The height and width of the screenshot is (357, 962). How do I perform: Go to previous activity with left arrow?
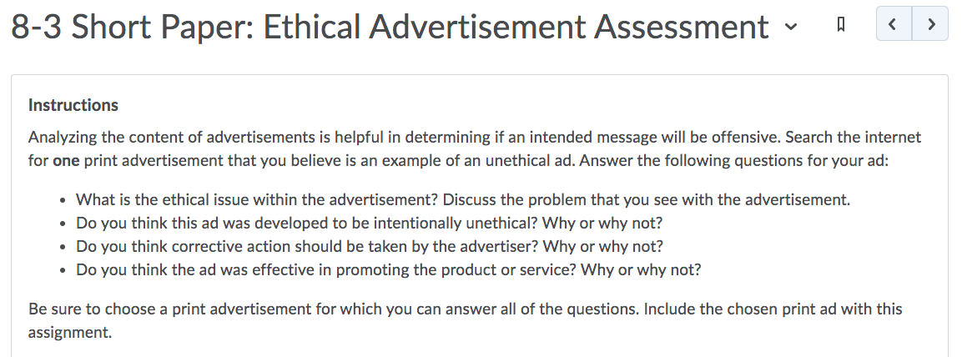(894, 24)
